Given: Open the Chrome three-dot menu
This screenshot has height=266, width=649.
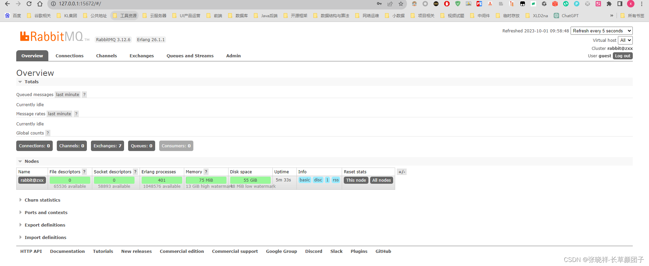Looking at the screenshot, I should (x=642, y=4).
